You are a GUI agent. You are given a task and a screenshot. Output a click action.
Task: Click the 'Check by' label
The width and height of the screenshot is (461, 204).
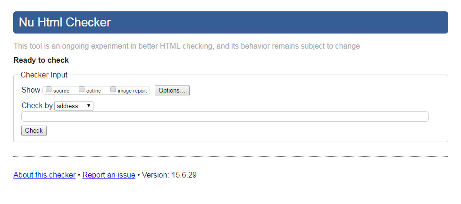[x=37, y=105]
